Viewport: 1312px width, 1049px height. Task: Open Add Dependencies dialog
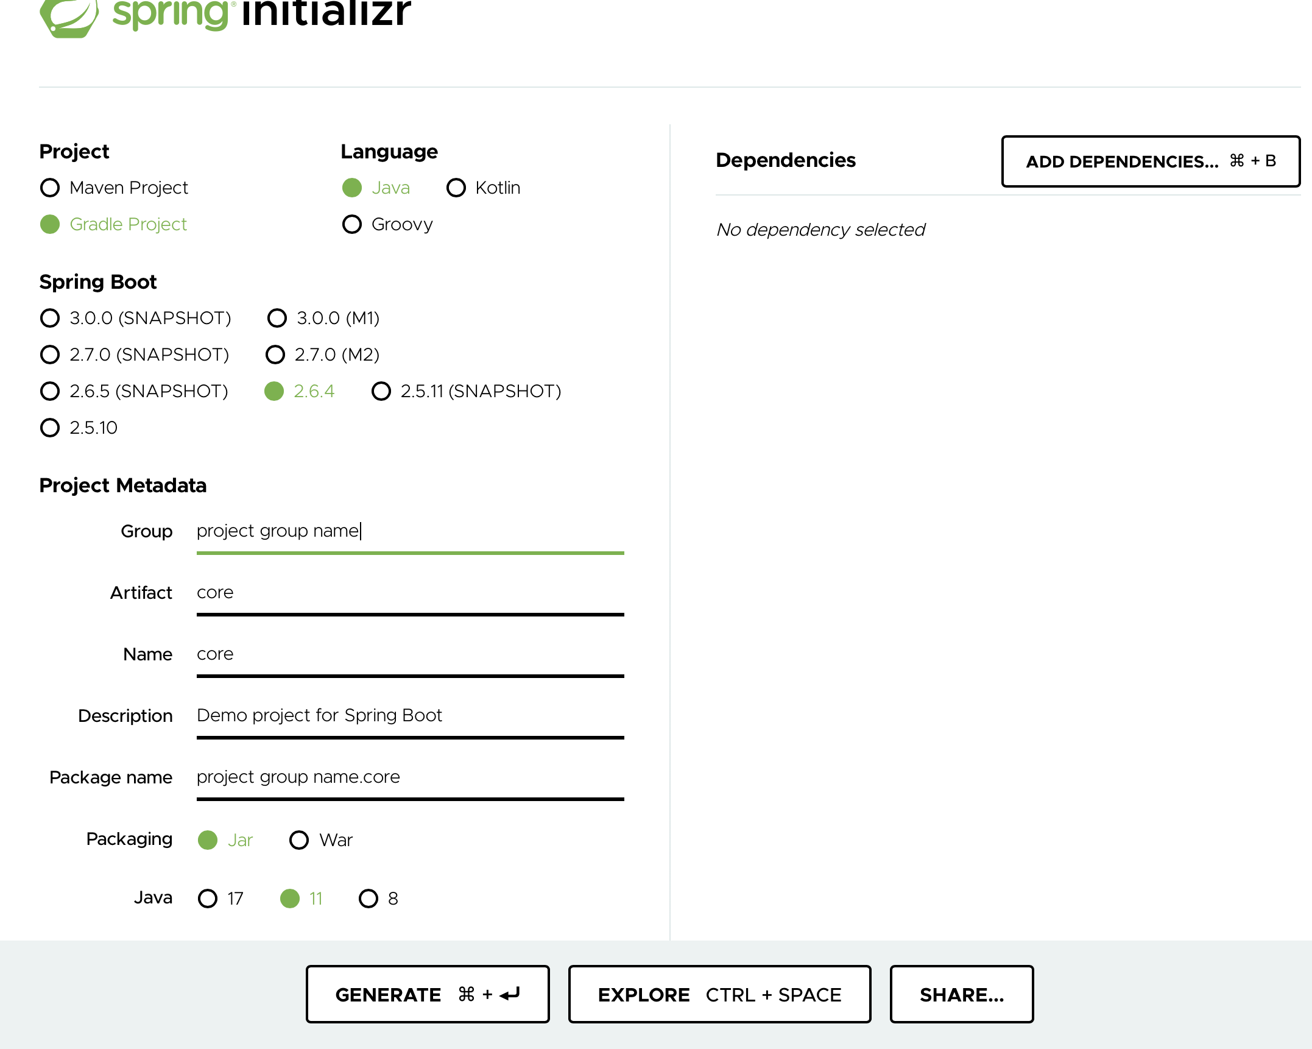(x=1150, y=161)
